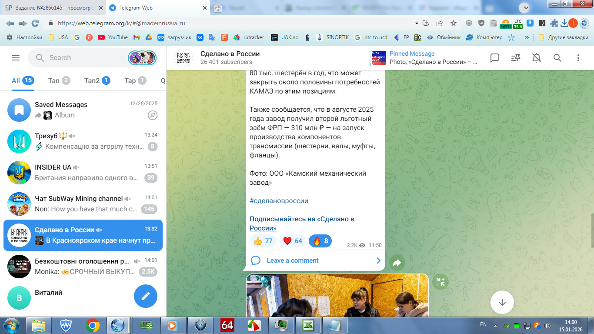Open the browser tab search dropdown
This screenshot has height=334, width=594.
(524, 7)
